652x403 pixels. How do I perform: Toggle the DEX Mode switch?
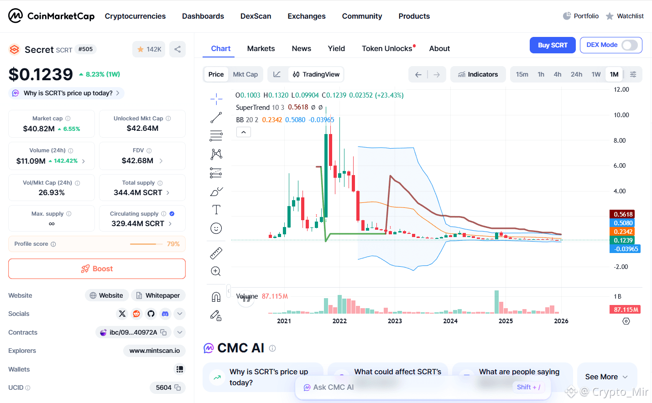point(630,45)
